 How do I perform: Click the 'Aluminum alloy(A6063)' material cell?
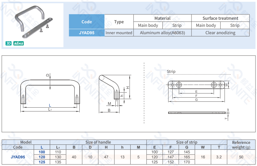click(x=162, y=33)
